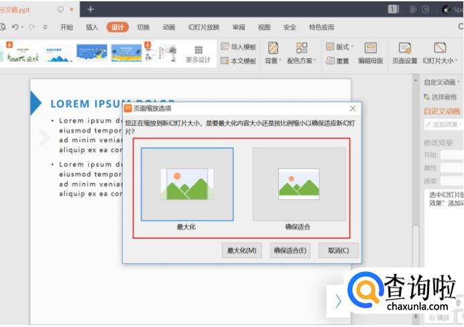Click the vertical scrollbar up arrow
464x327 pixels.
point(416,80)
